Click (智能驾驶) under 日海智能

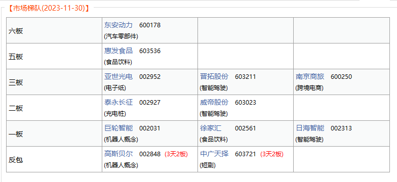coord(309,140)
